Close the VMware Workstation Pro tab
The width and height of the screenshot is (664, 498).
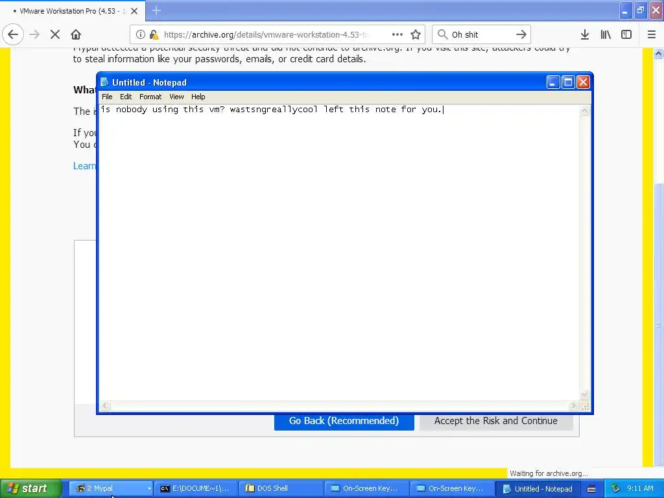[x=134, y=11]
